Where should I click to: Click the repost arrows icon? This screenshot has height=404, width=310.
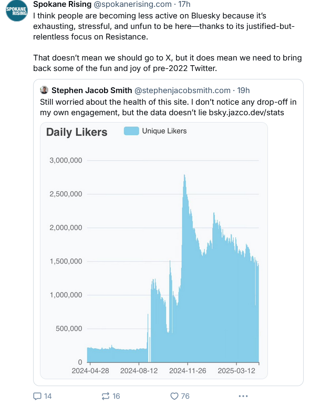(106, 396)
